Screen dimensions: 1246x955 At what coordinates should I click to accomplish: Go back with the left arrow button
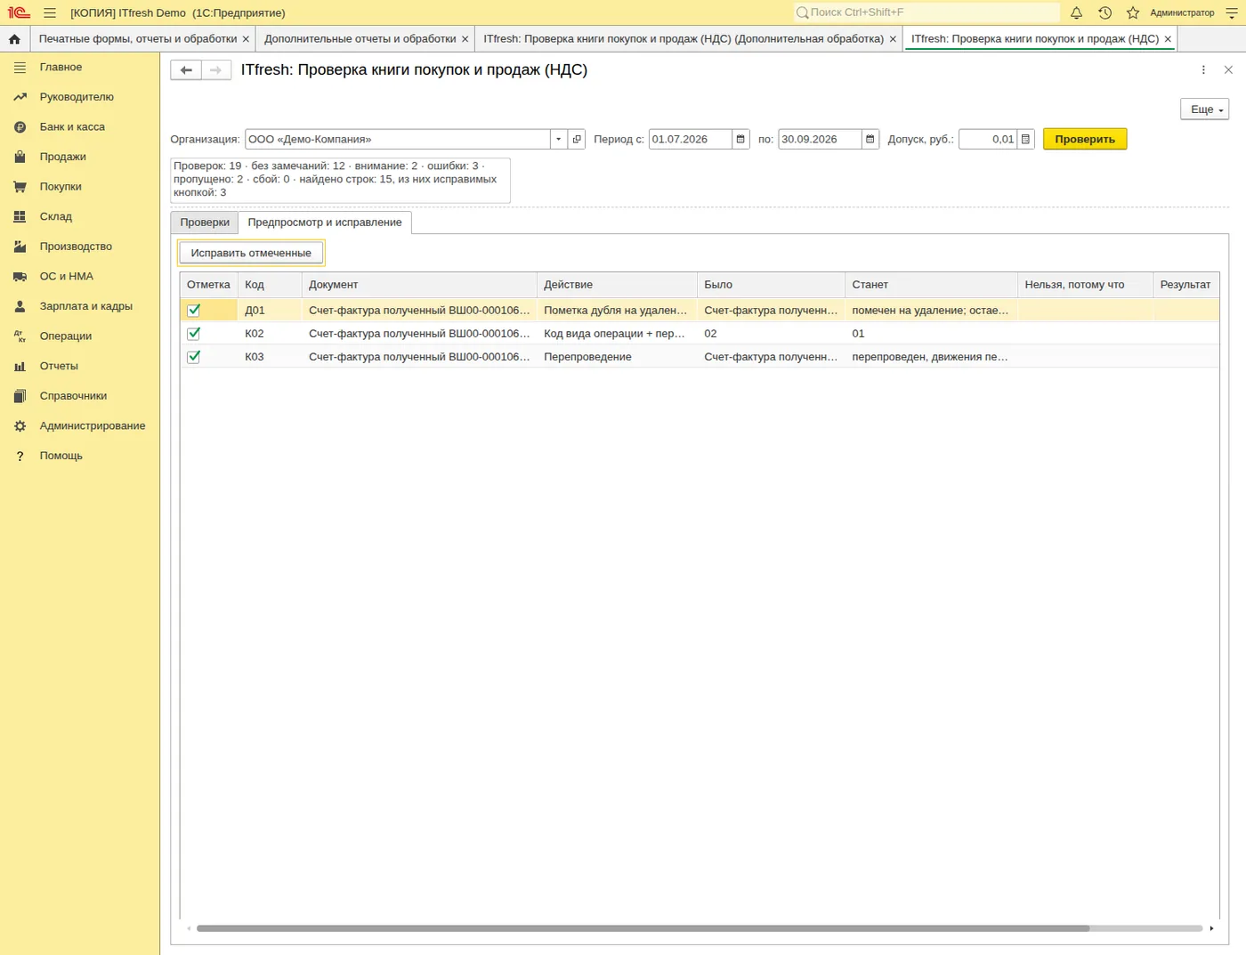pos(186,70)
